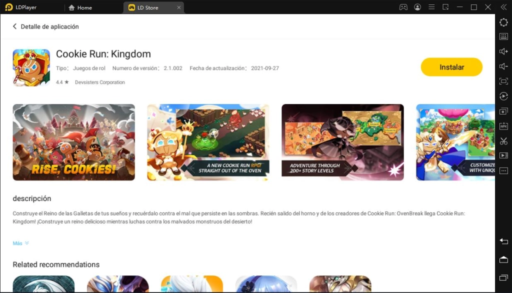Open keyboard mapping icon
Screen dimensions: 512x293
pyautogui.click(x=503, y=36)
